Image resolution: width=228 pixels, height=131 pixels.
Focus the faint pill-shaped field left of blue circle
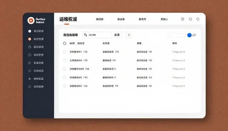pyautogui.click(x=176, y=35)
